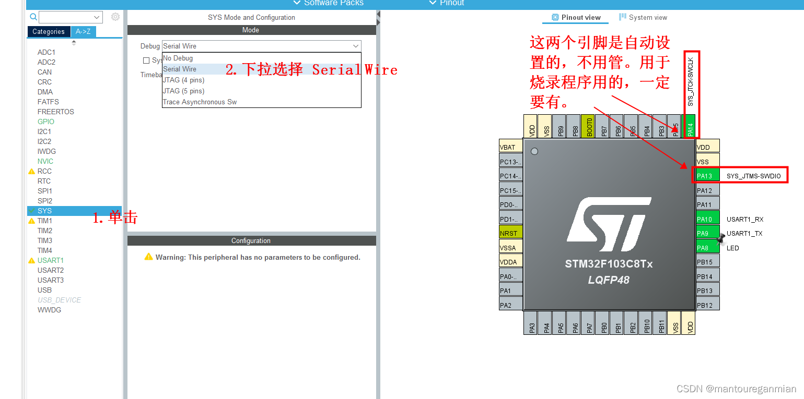Select ADC2 in the peripheral list
Image resolution: width=804 pixels, height=399 pixels.
(46, 62)
